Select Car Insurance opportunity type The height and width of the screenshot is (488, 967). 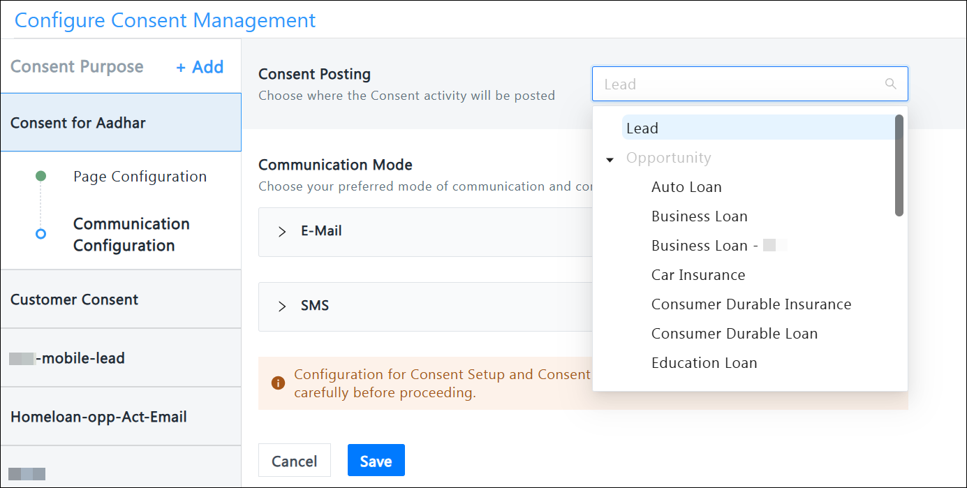coord(698,275)
